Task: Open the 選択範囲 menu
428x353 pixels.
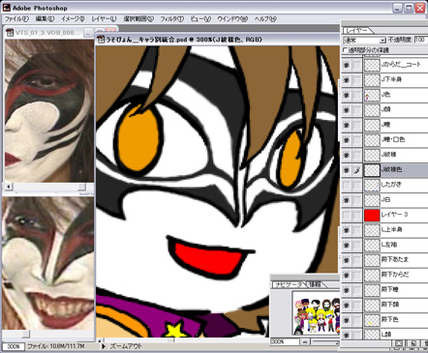Action: (x=138, y=19)
